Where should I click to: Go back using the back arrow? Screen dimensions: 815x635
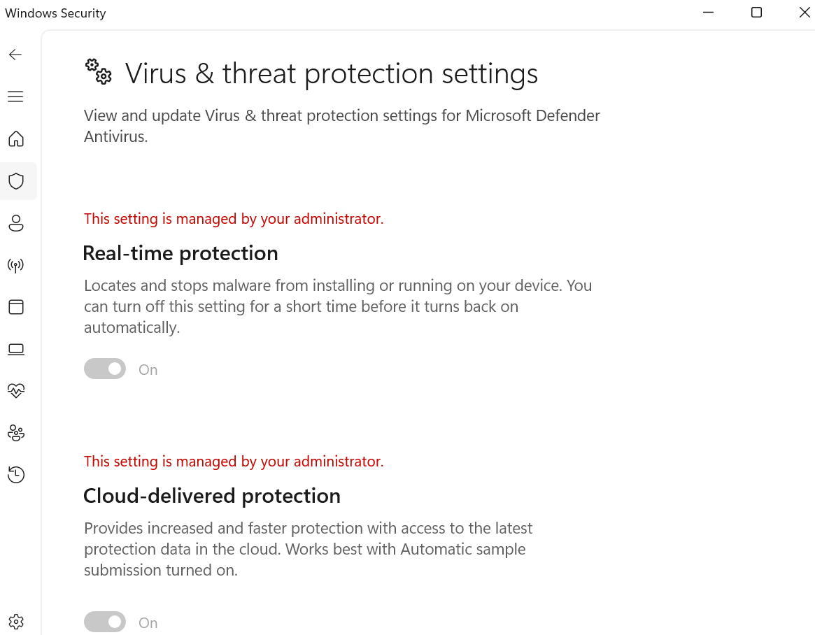click(15, 55)
